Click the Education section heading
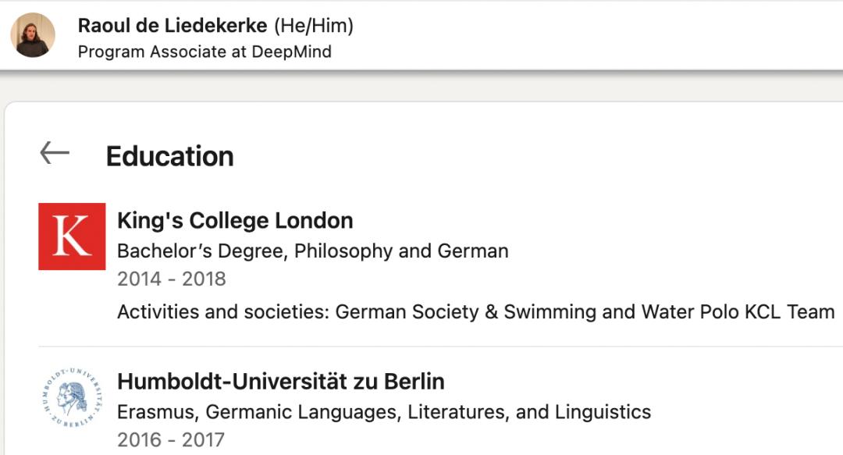Screen dimensions: 843x455 click(x=169, y=156)
